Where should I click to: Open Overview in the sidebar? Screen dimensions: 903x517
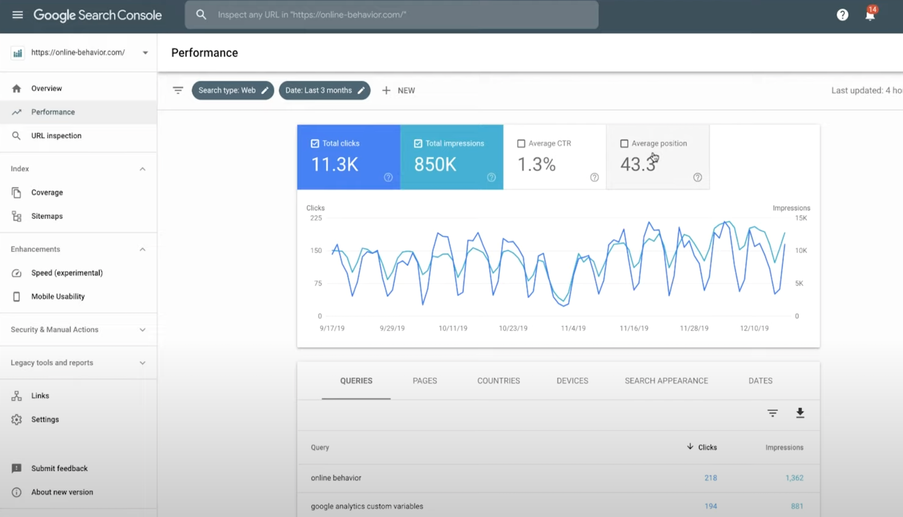[78, 89]
